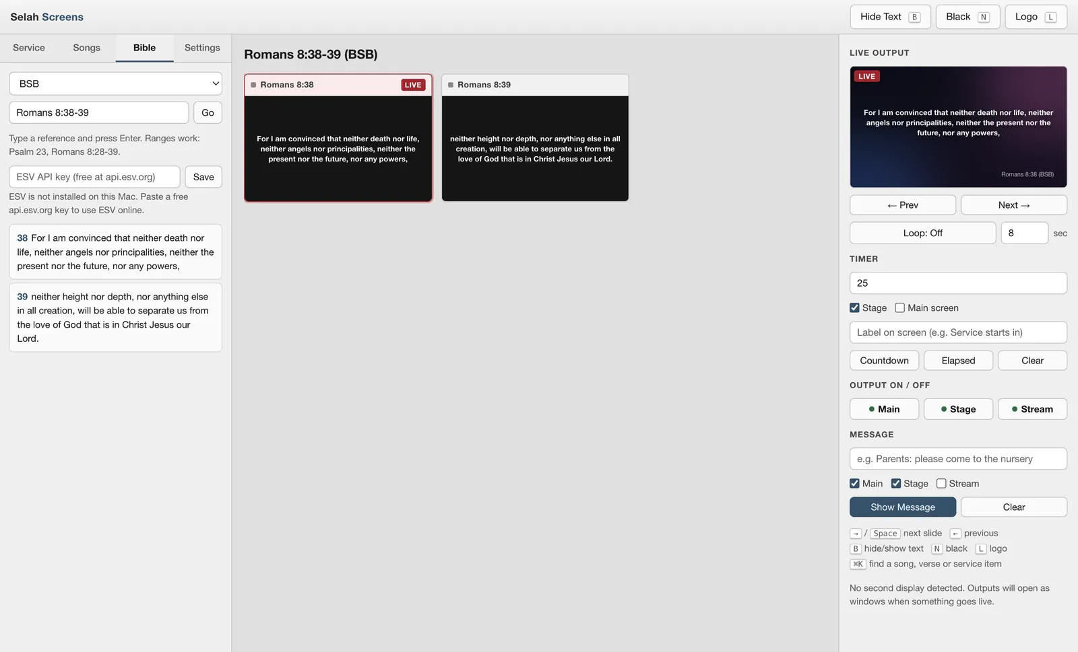Enable the message Stream checkbox
The height and width of the screenshot is (652, 1078).
[x=941, y=483]
